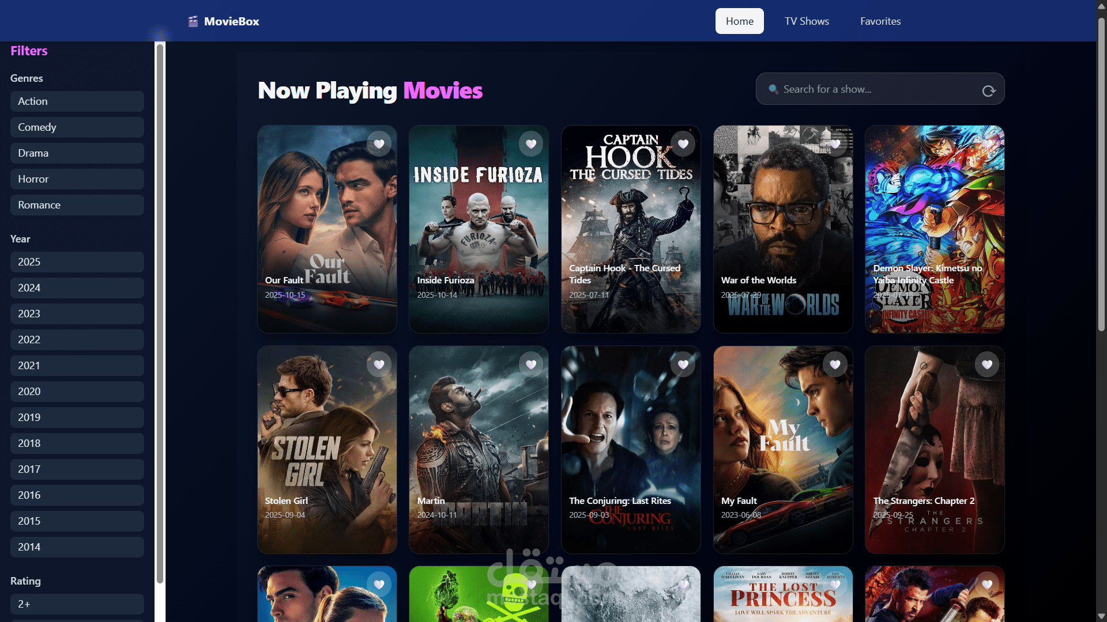Click the 2024-10-11 date under Martin
1107x622 pixels.
[436, 515]
